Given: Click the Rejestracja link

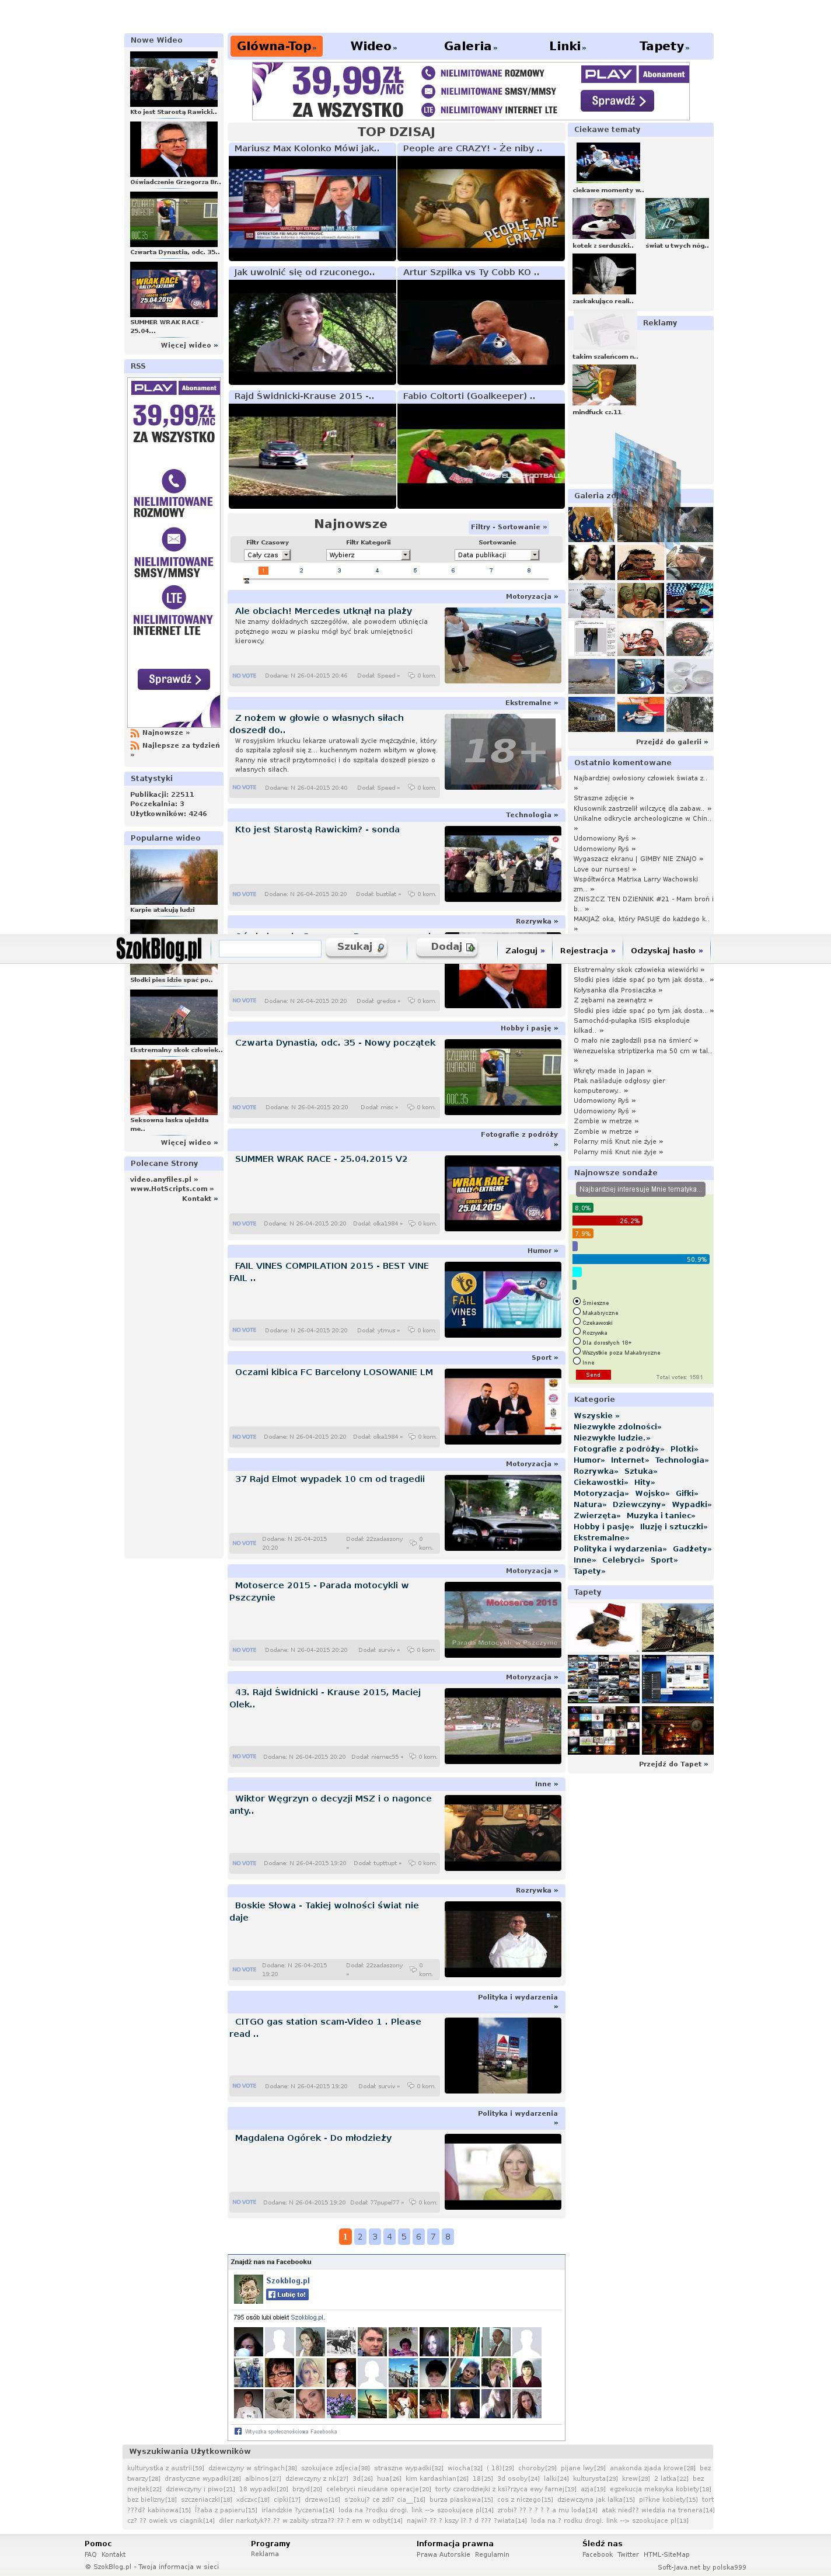Looking at the screenshot, I should click(586, 951).
